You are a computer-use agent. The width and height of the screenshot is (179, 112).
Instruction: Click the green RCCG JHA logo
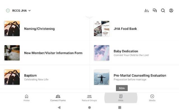[x=8, y=11]
